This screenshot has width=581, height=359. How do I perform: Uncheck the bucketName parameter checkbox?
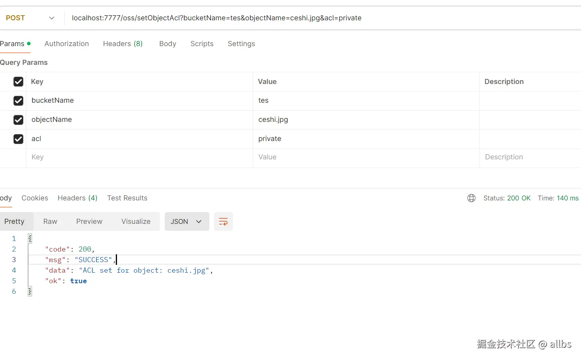coord(18,101)
